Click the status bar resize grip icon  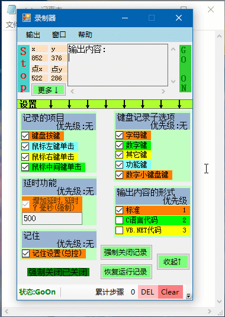click(x=188, y=296)
